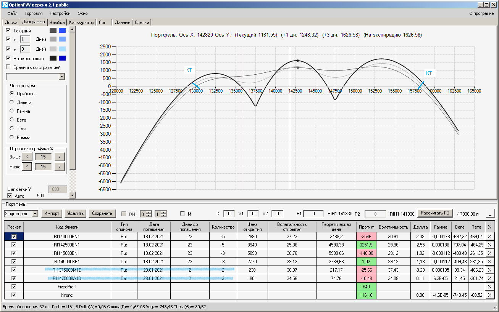Image resolution: width=499 pixels, height=312 pixels.
Task: Remove the RI145000BB1 Call row
Action: tap(490, 262)
